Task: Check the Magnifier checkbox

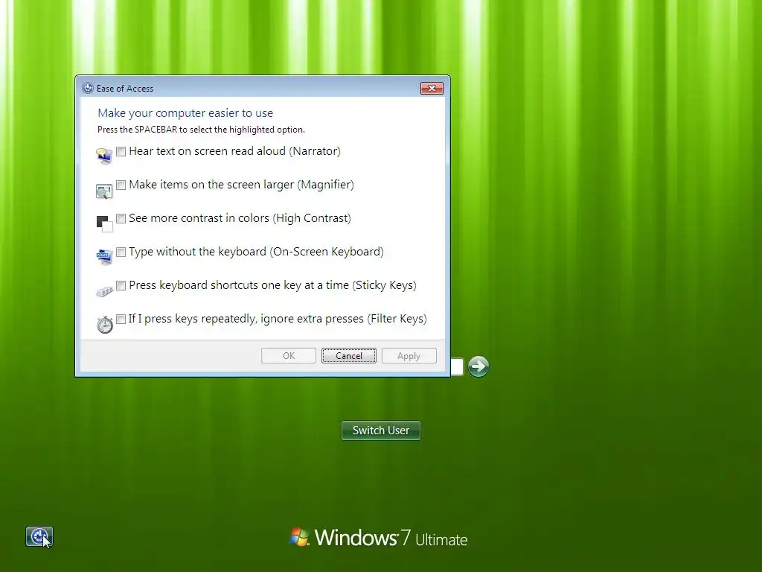Action: coord(121,185)
